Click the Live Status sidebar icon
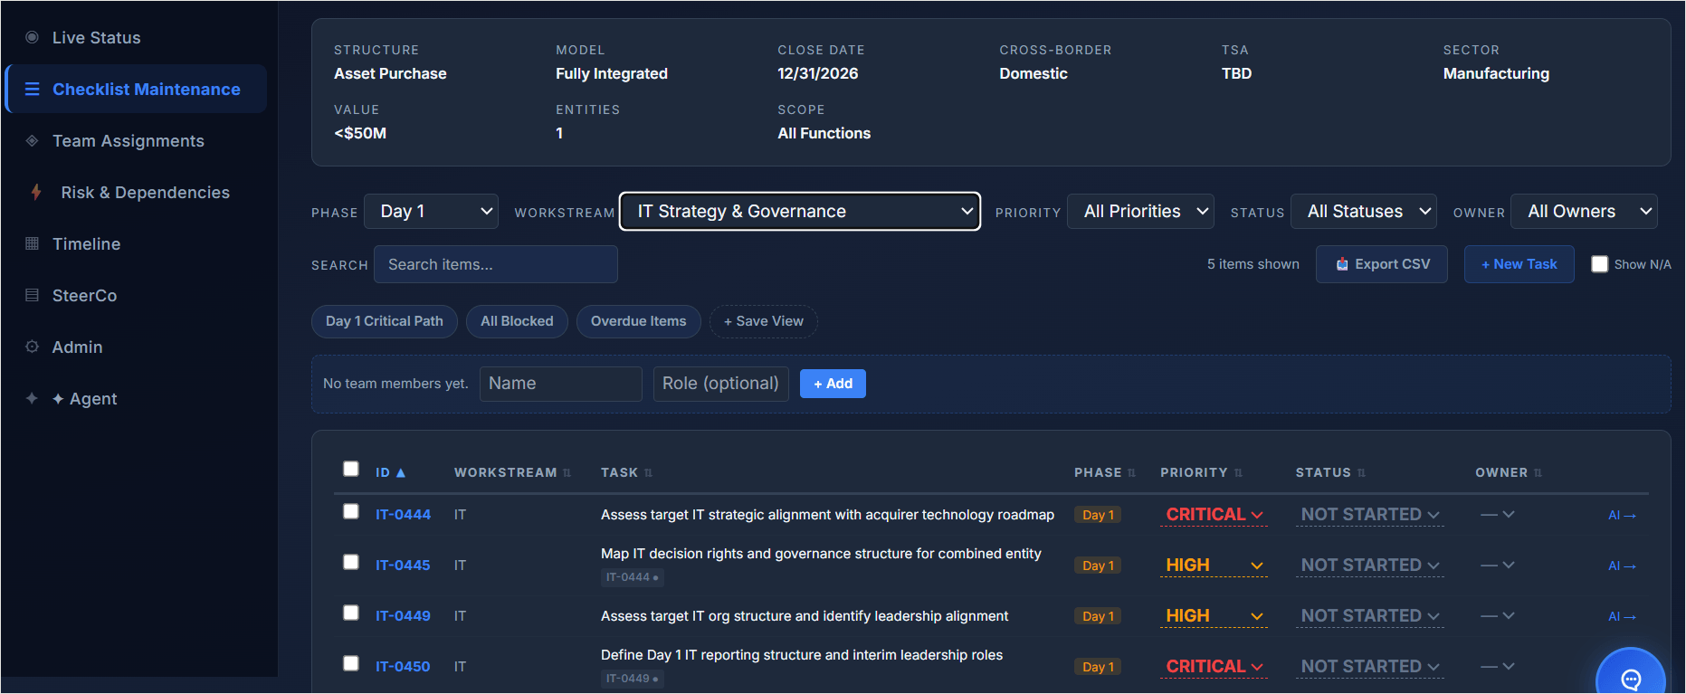This screenshot has height=694, width=1686. 32,37
